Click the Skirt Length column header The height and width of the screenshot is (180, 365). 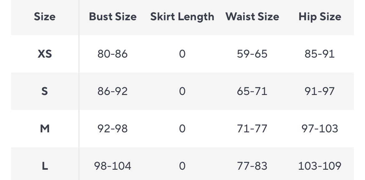point(182,17)
